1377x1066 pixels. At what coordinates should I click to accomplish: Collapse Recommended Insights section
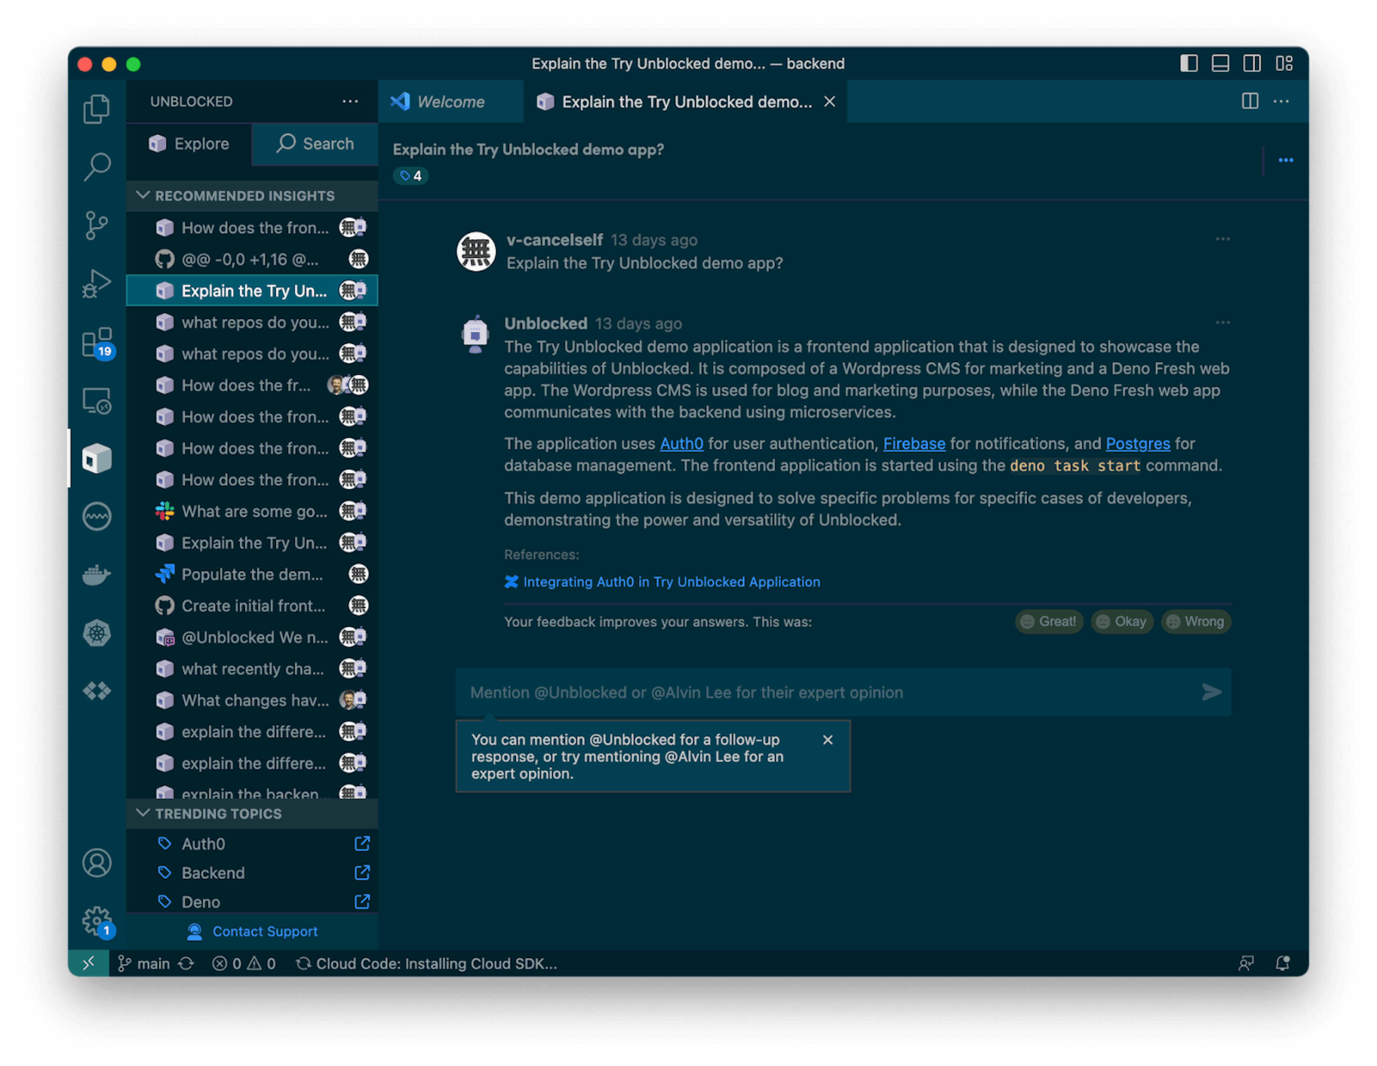pyautogui.click(x=252, y=195)
